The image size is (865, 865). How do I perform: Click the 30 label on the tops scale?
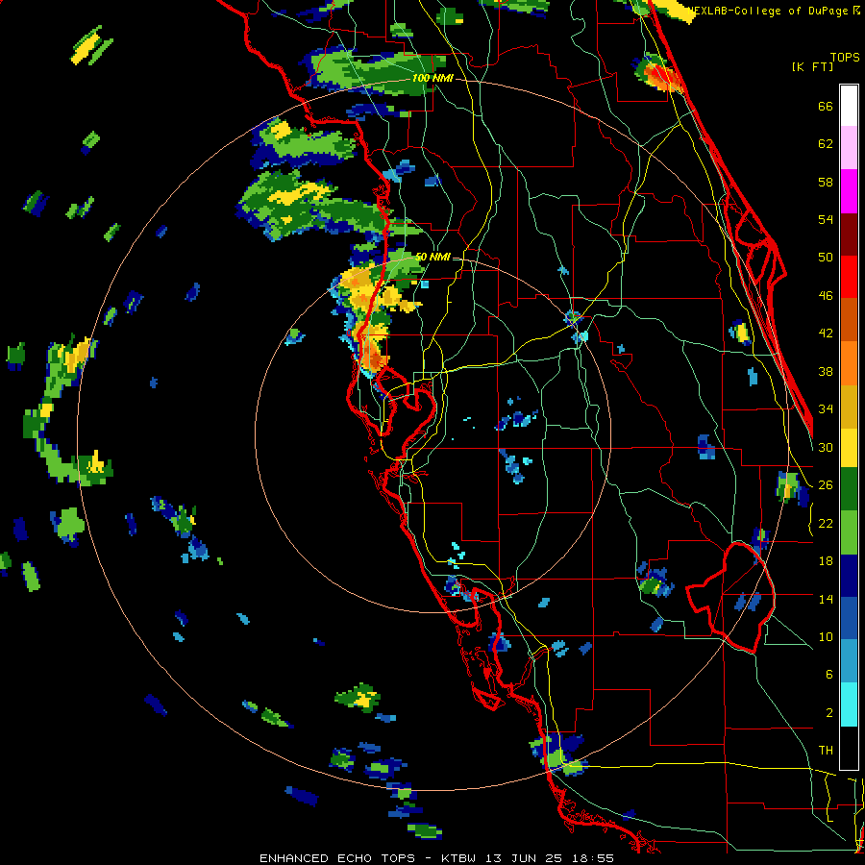tap(826, 447)
